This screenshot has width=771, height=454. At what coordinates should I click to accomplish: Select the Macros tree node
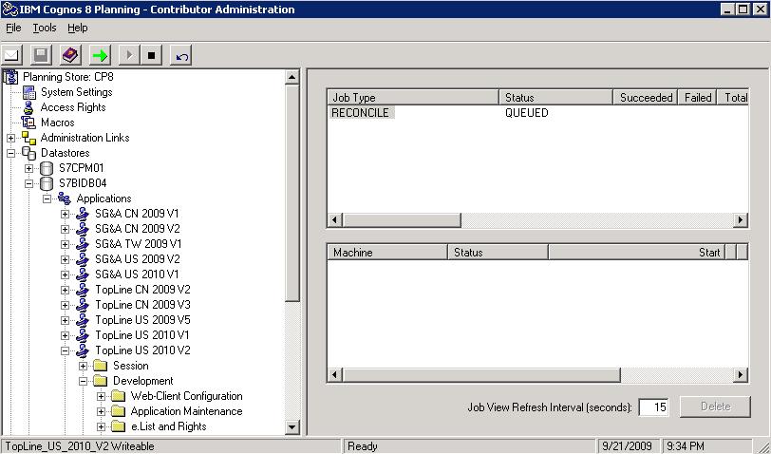[x=57, y=123]
